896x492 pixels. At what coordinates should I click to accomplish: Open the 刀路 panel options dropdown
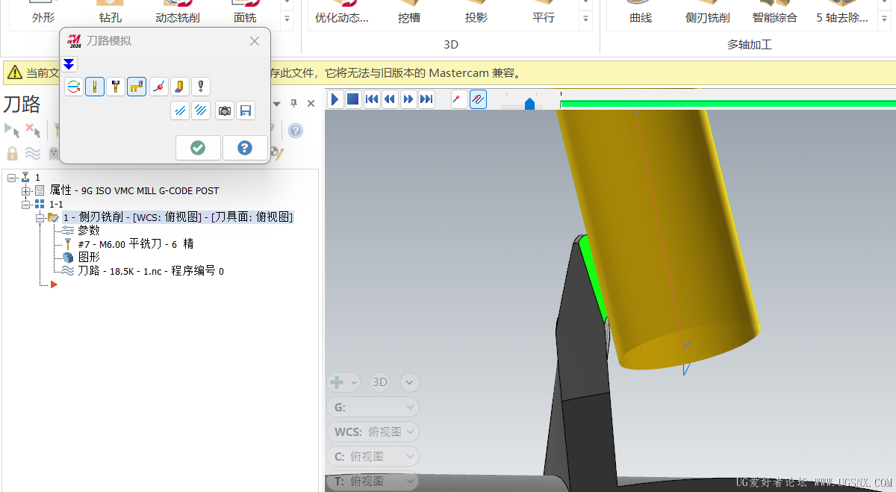click(277, 103)
